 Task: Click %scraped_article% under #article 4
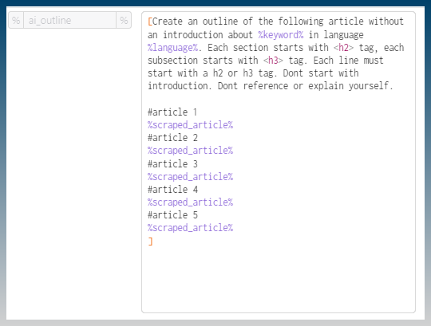[190, 202]
